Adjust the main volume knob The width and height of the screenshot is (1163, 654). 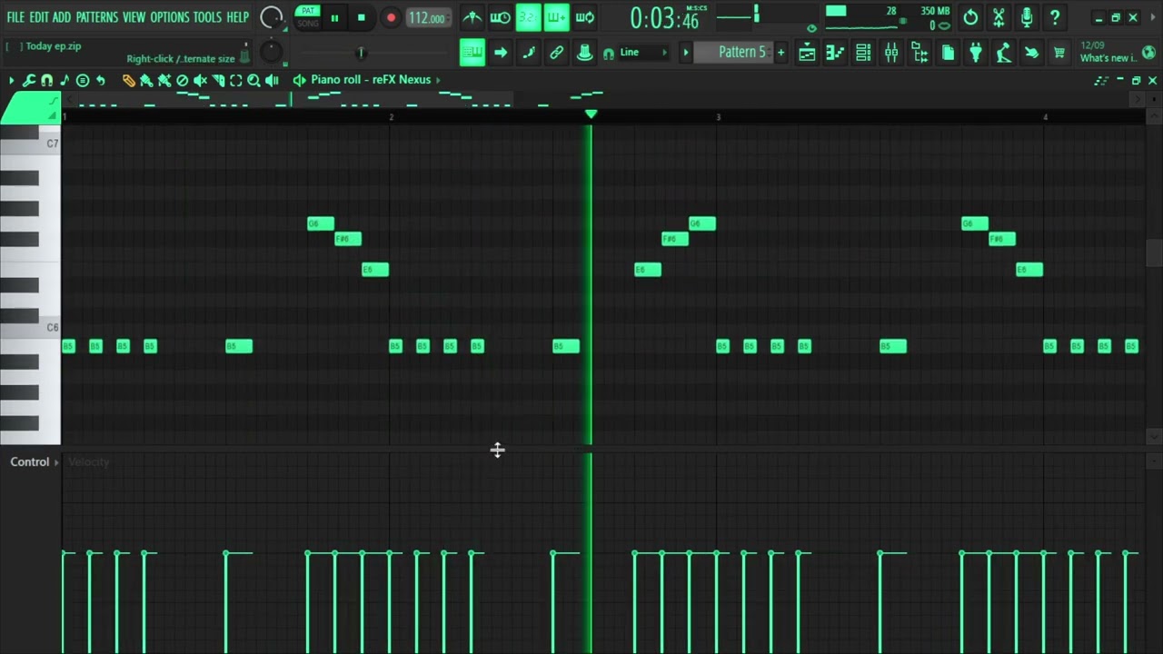pos(271,17)
